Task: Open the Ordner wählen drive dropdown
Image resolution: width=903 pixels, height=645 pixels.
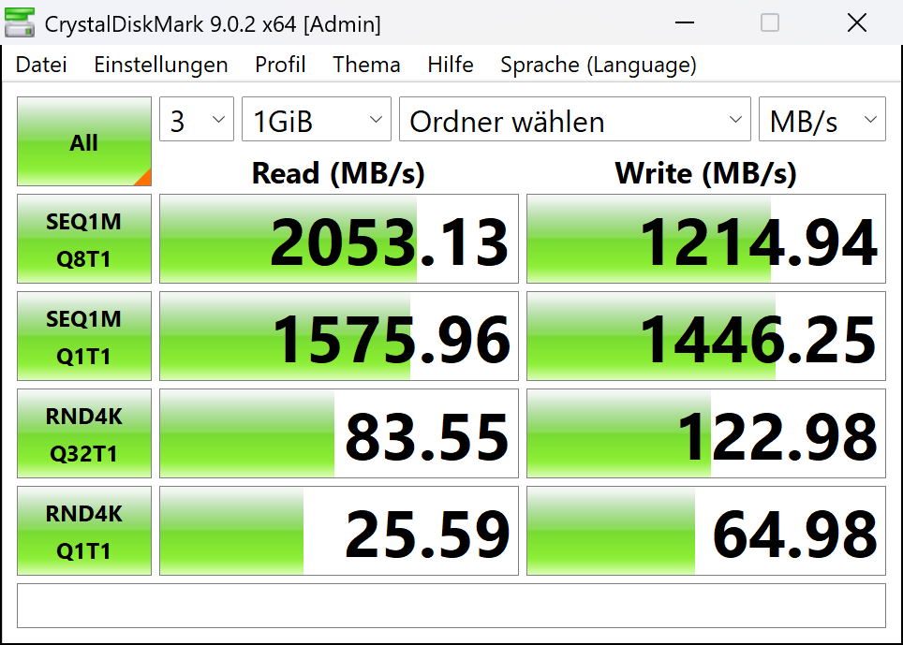Action: (x=575, y=121)
